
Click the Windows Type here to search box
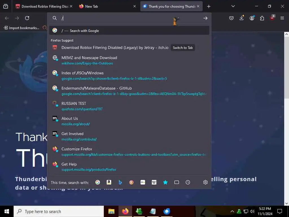click(x=59, y=211)
